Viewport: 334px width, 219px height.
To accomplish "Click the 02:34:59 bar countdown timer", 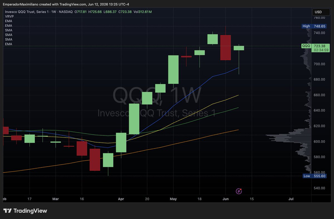I will (321, 50).
